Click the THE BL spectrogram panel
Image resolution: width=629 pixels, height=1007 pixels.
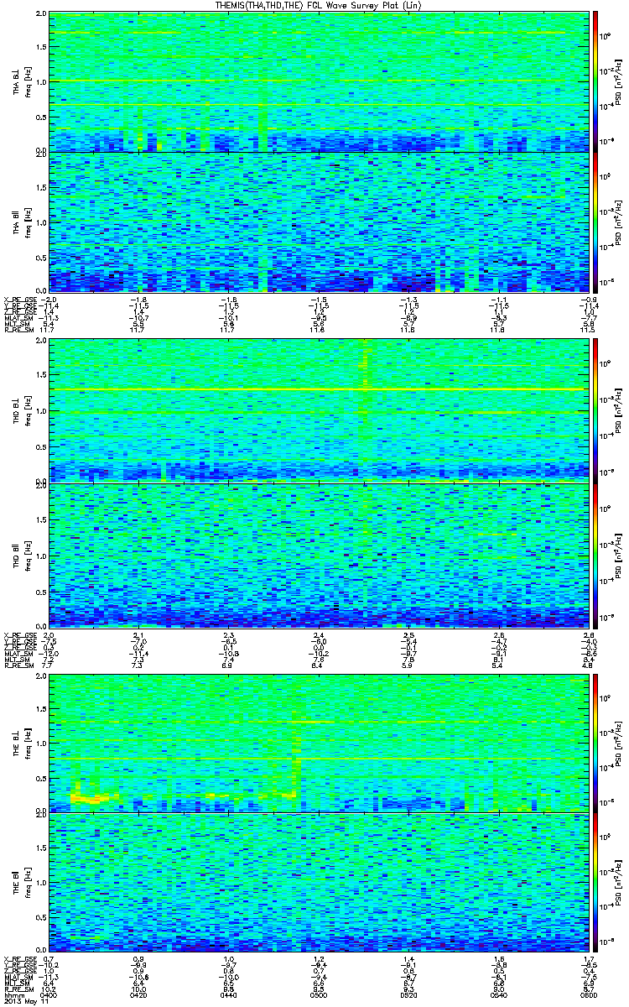pos(319,742)
